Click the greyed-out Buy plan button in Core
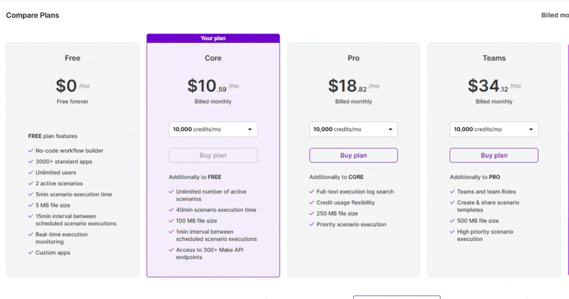569x299 pixels. [213, 155]
